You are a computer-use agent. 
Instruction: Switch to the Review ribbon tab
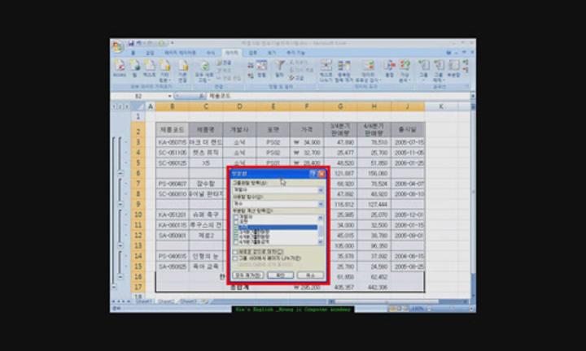(252, 53)
